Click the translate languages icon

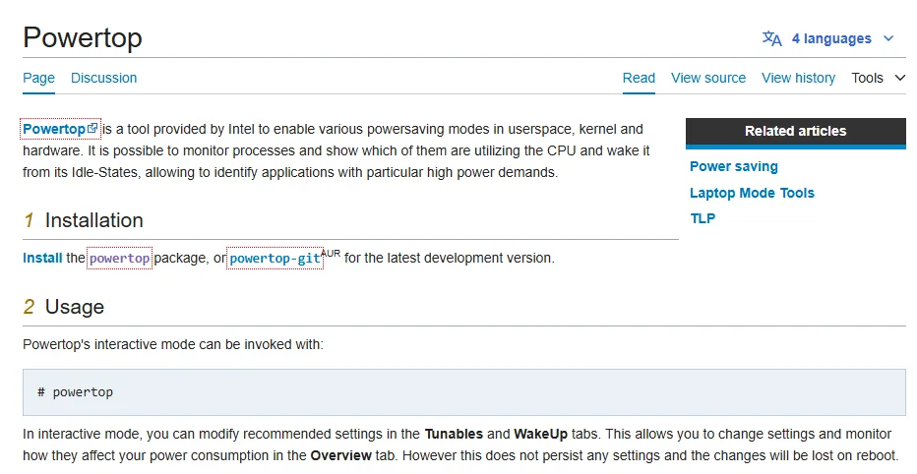[772, 38]
